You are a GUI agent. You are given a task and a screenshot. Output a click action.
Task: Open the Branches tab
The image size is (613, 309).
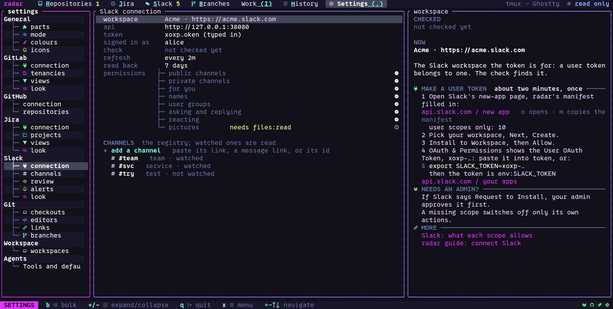[x=211, y=4]
